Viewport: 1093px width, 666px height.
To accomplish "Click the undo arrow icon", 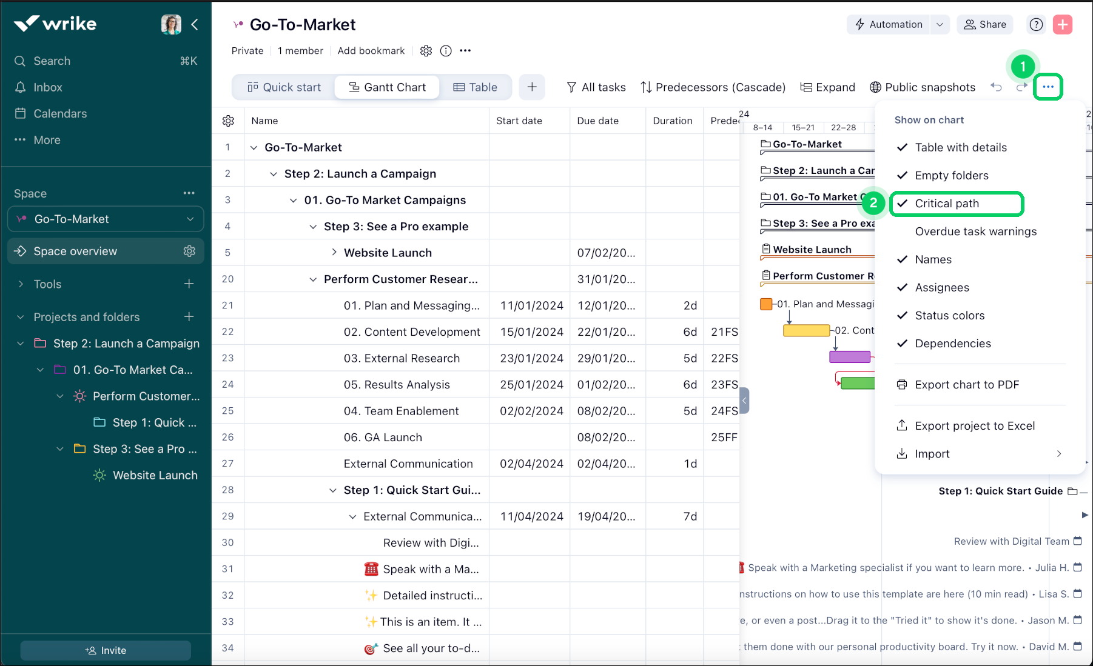I will tap(996, 87).
